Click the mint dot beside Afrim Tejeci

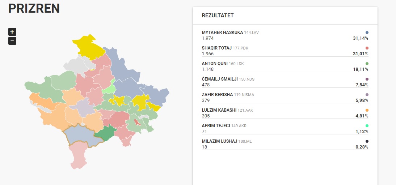[367, 126]
